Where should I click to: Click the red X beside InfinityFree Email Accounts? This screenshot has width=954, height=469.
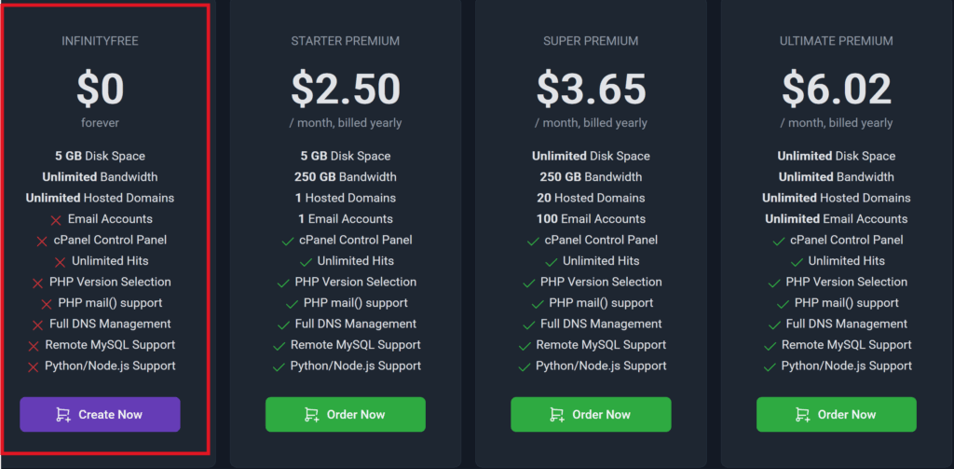point(56,220)
